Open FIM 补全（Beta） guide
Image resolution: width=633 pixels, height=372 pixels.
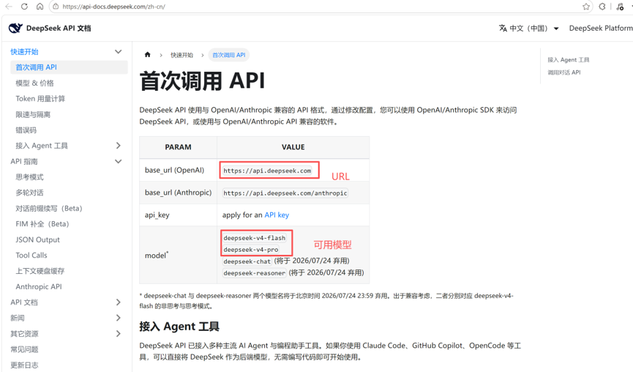42,224
